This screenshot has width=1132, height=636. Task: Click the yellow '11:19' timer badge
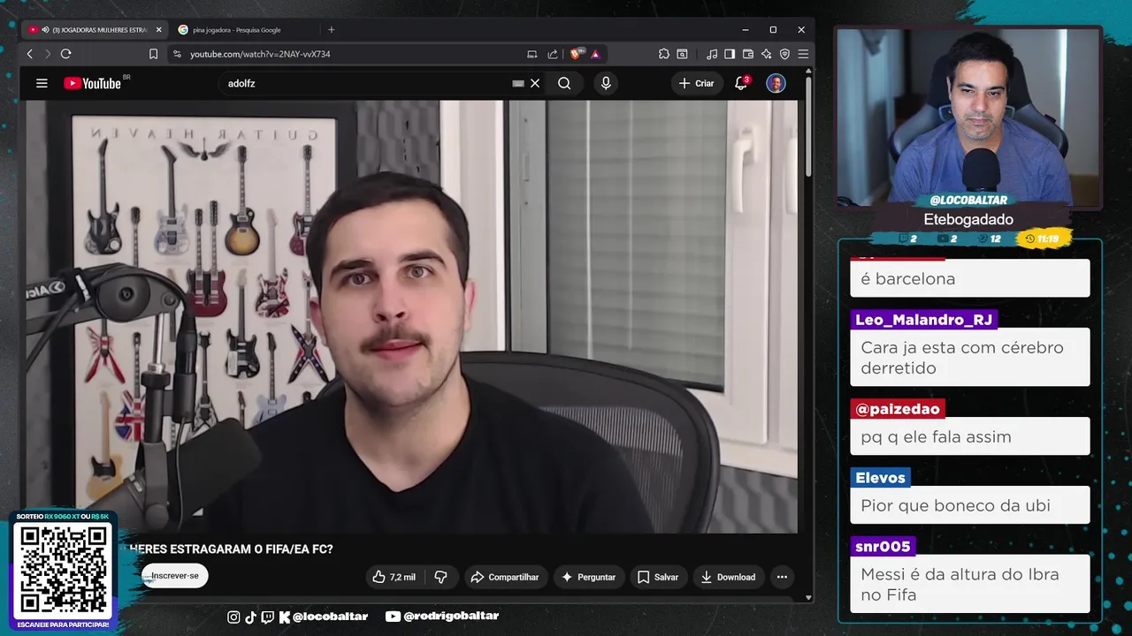click(x=1043, y=238)
